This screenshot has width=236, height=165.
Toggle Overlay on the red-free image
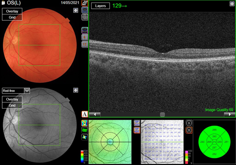12,99
